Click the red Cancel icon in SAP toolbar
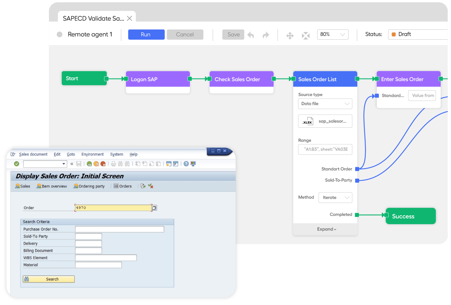451x305 pixels. pos(103,164)
